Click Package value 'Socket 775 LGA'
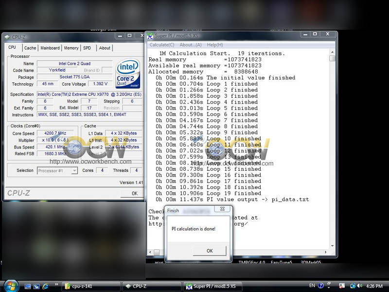The width and height of the screenshot is (389, 292). coord(74,77)
